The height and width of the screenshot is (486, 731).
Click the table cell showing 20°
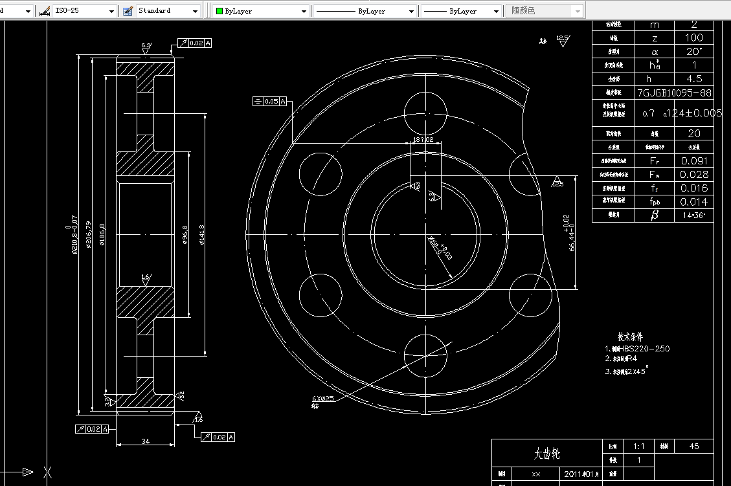pyautogui.click(x=693, y=51)
